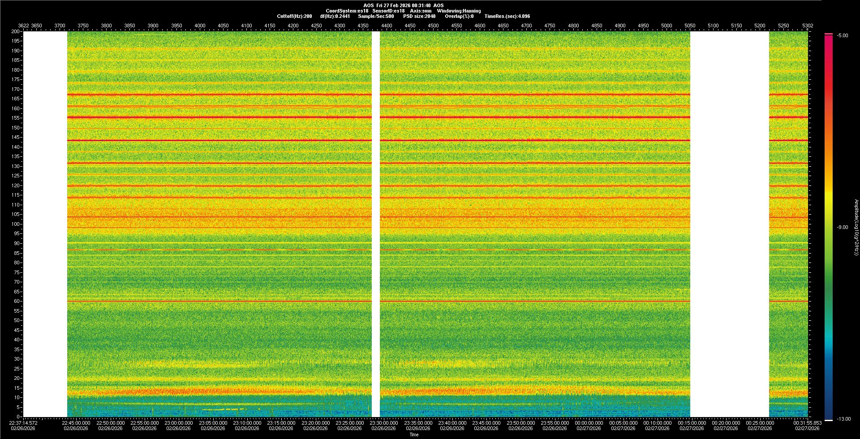Click the vertical Amplitude axis title

(856, 228)
